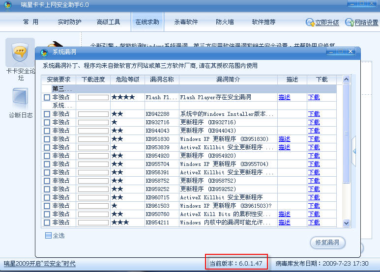This screenshot has height=272, width=380.
Task: Open 描述 link for Flash Player row
Action: point(285,97)
